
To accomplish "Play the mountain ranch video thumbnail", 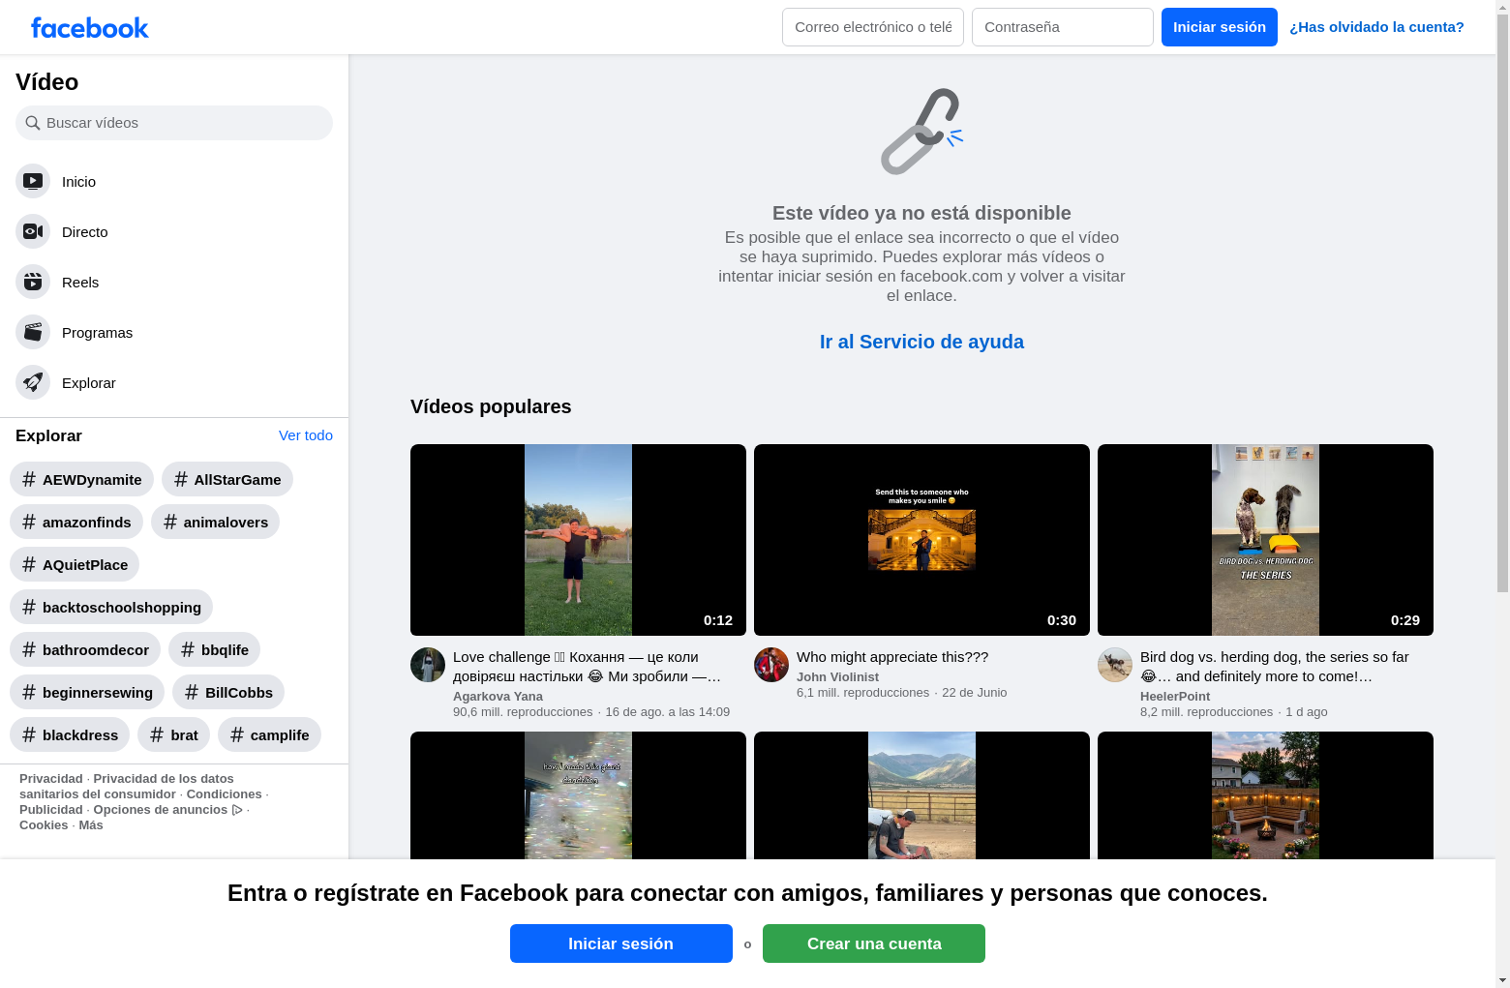I will 921,795.
